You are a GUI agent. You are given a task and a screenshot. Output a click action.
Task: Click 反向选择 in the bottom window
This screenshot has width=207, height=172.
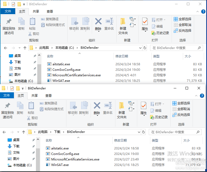coord(181,115)
